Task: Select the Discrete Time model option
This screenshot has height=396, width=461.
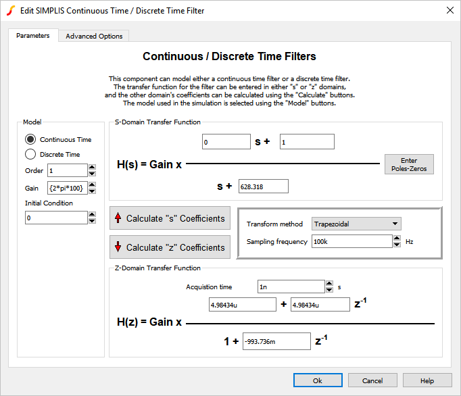Action: click(30, 154)
